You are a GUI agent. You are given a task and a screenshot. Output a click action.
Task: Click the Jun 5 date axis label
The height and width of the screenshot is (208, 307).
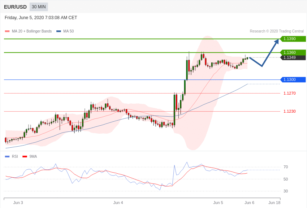coord(218,203)
